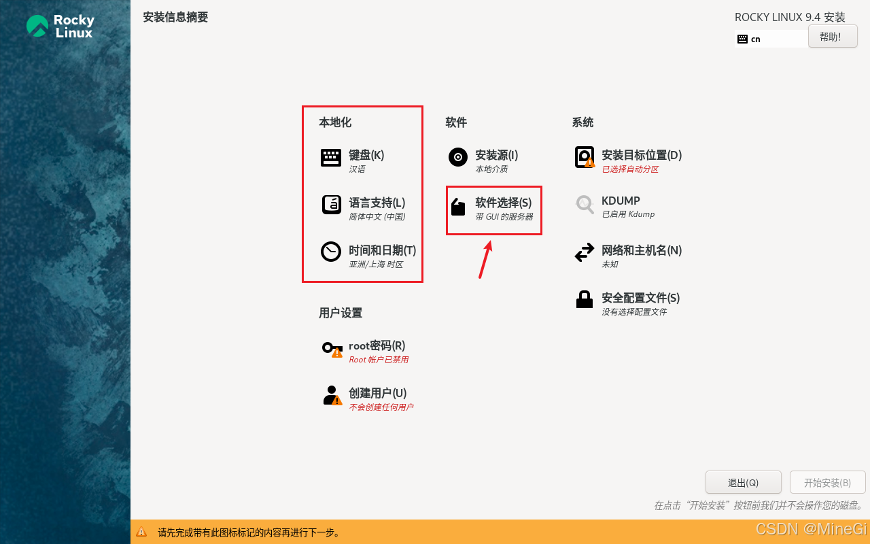Open 键盘(K) settings label
Image resolution: width=870 pixels, height=544 pixels.
click(366, 155)
